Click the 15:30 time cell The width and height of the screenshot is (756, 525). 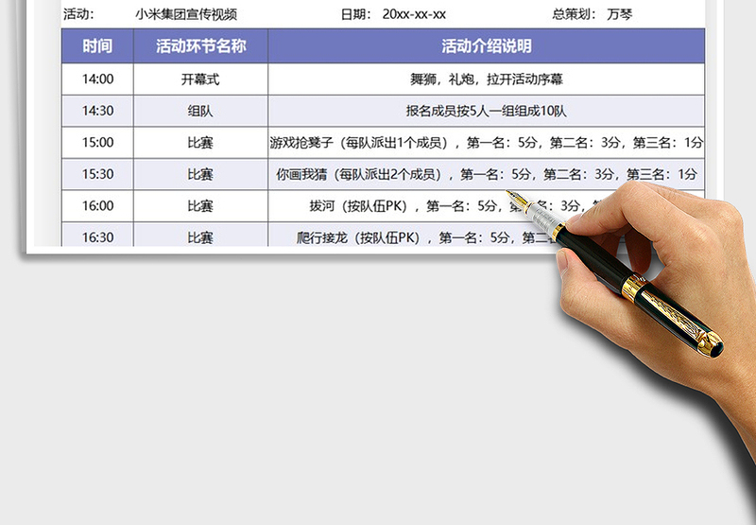point(97,174)
